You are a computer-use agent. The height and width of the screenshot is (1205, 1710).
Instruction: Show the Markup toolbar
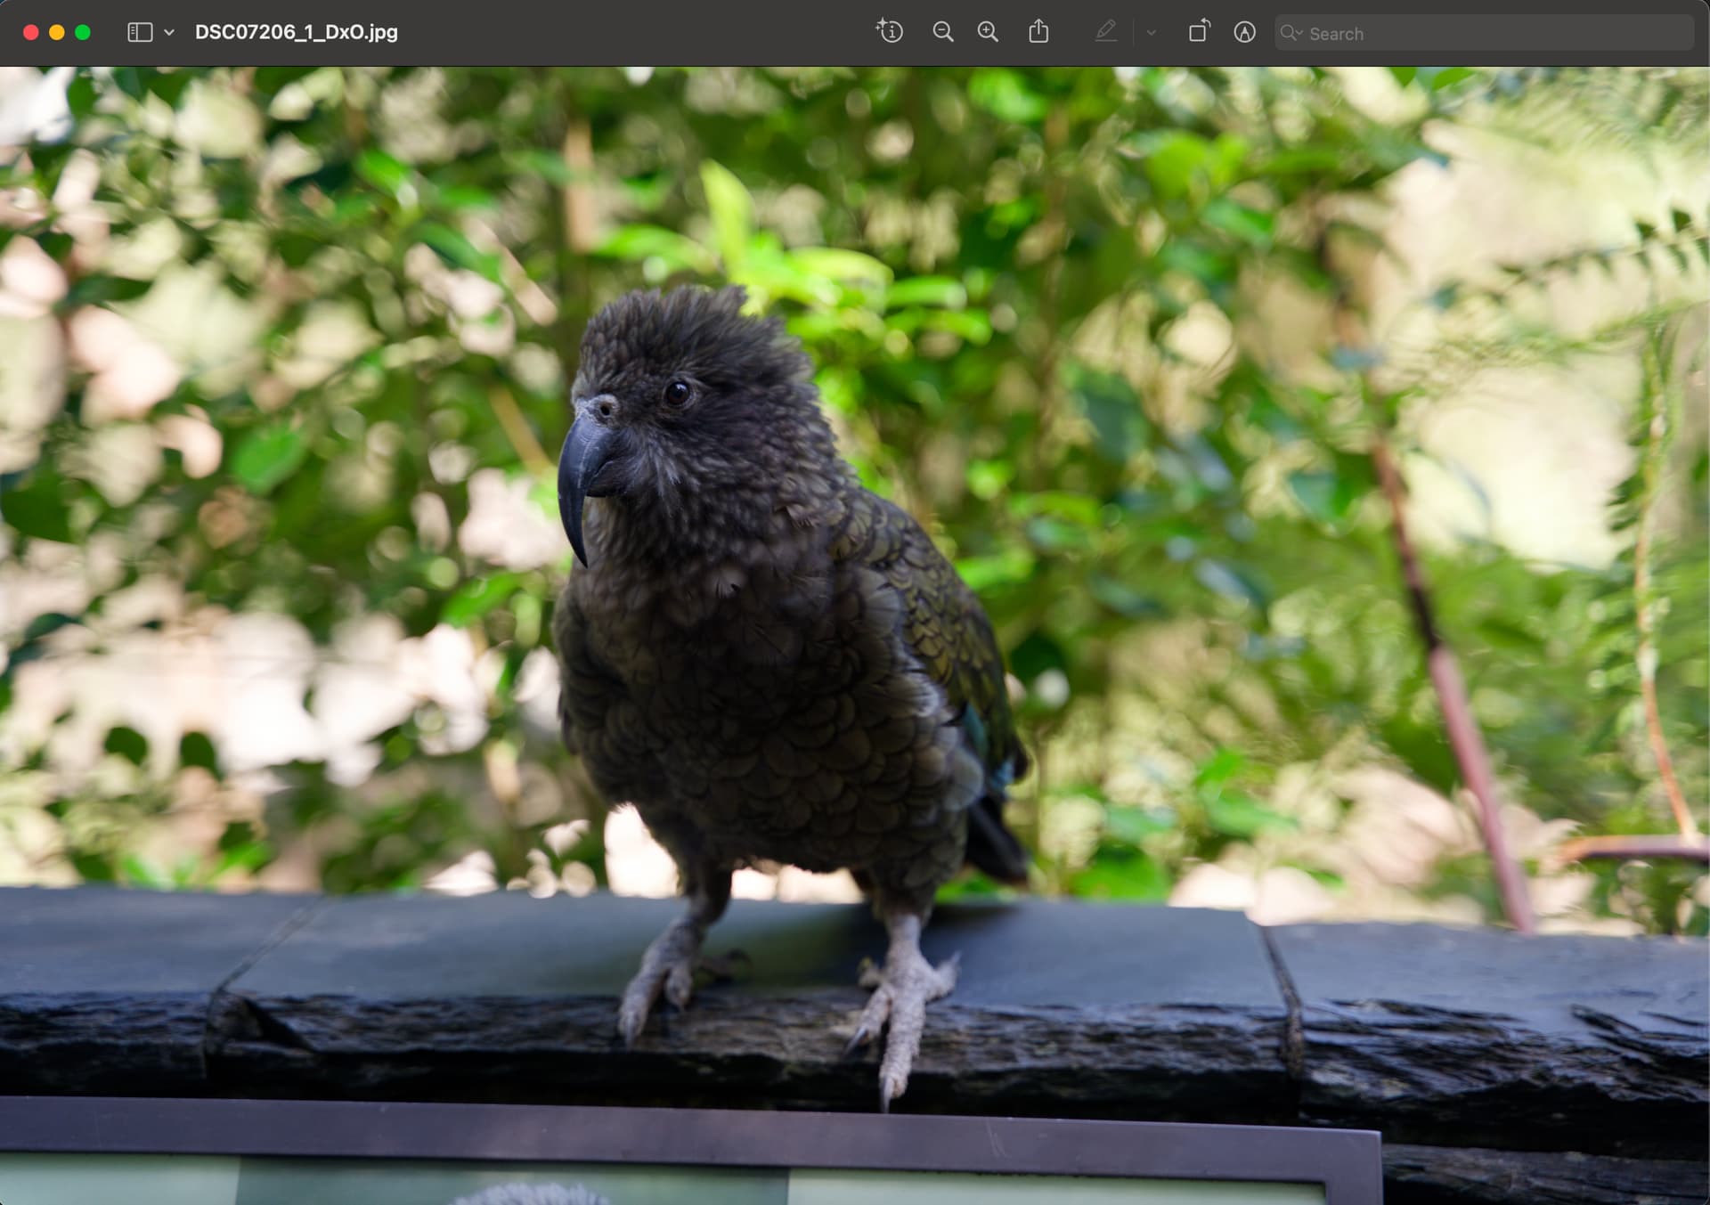point(1245,32)
